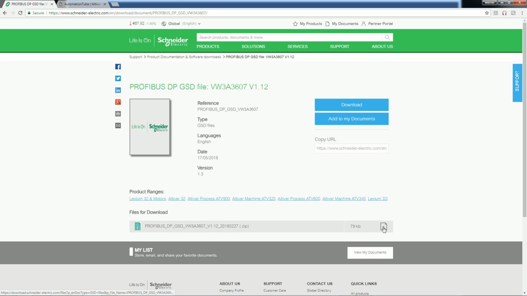Click the stock price €67.82 indicator
527x296 pixels.
(x=143, y=23)
